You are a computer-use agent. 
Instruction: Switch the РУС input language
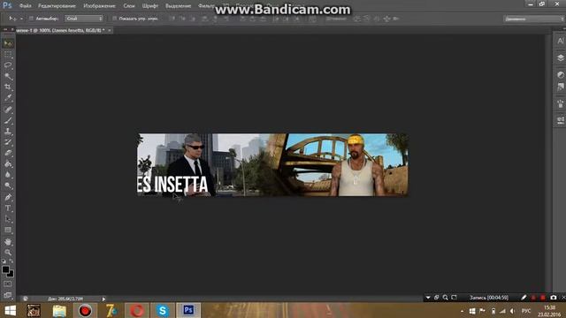point(526,311)
